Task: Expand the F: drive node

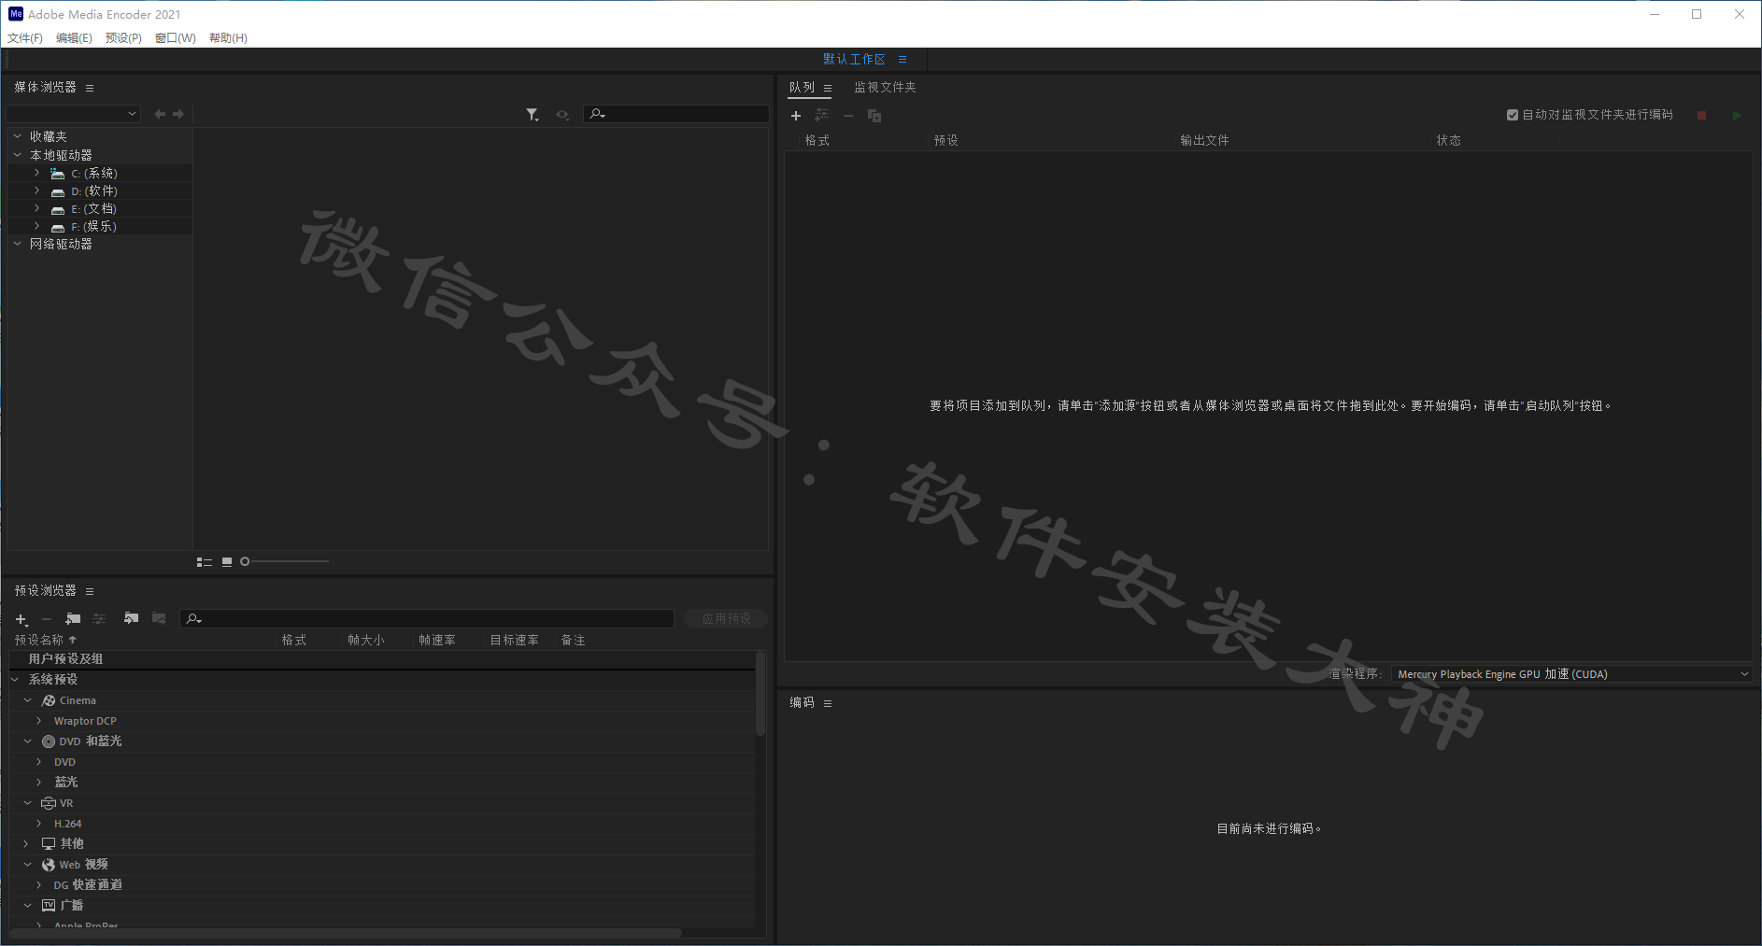Action: click(37, 226)
